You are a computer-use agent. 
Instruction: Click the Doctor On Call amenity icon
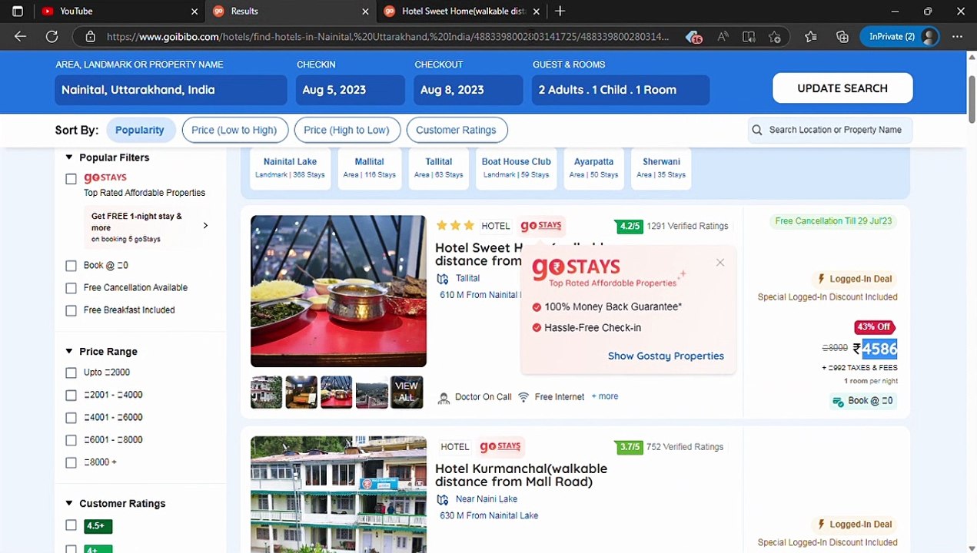pos(444,398)
